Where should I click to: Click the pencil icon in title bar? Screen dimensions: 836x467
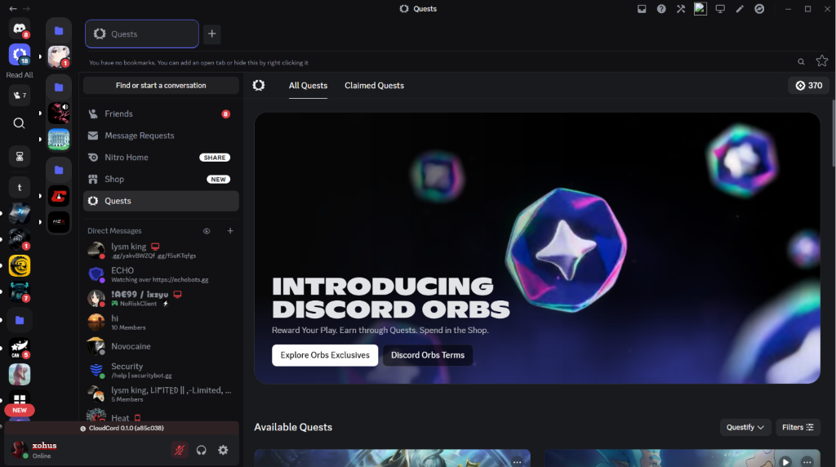tap(740, 8)
